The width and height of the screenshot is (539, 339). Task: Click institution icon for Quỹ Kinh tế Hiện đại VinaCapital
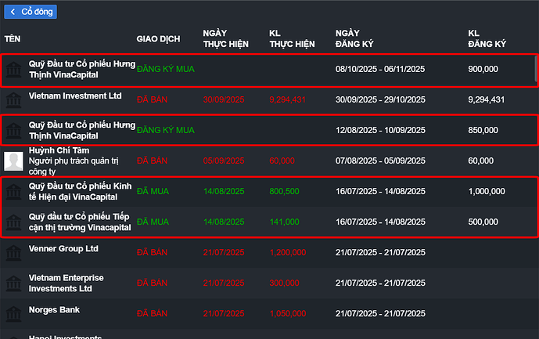tap(13, 192)
